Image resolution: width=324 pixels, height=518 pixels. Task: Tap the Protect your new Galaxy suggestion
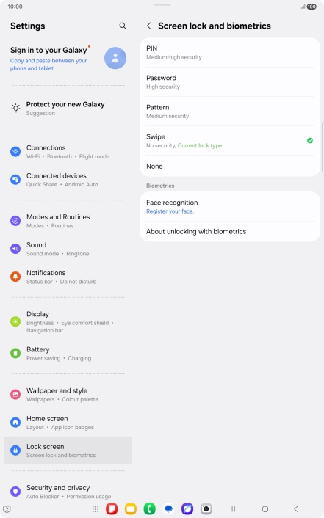(x=68, y=109)
